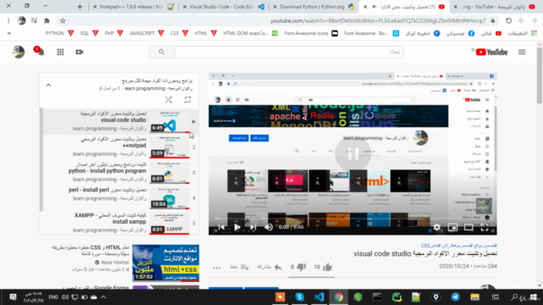Open Skype from taskbar

[x=299, y=297]
